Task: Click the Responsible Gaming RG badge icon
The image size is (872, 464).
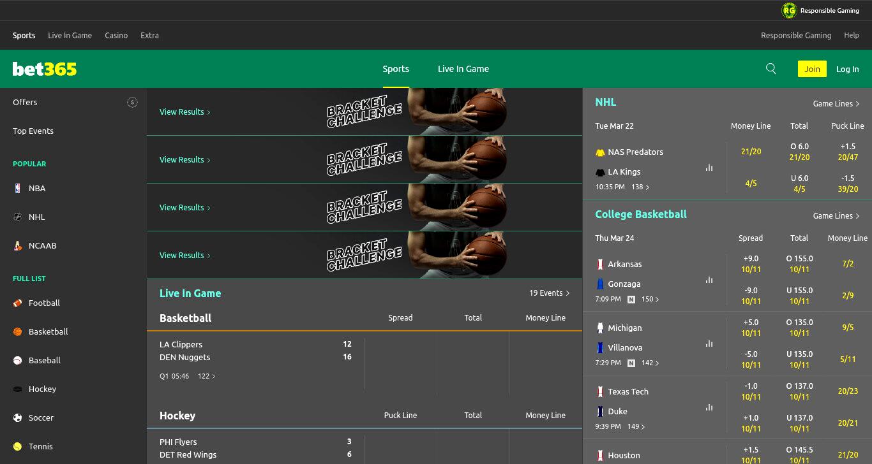Action: click(x=790, y=10)
